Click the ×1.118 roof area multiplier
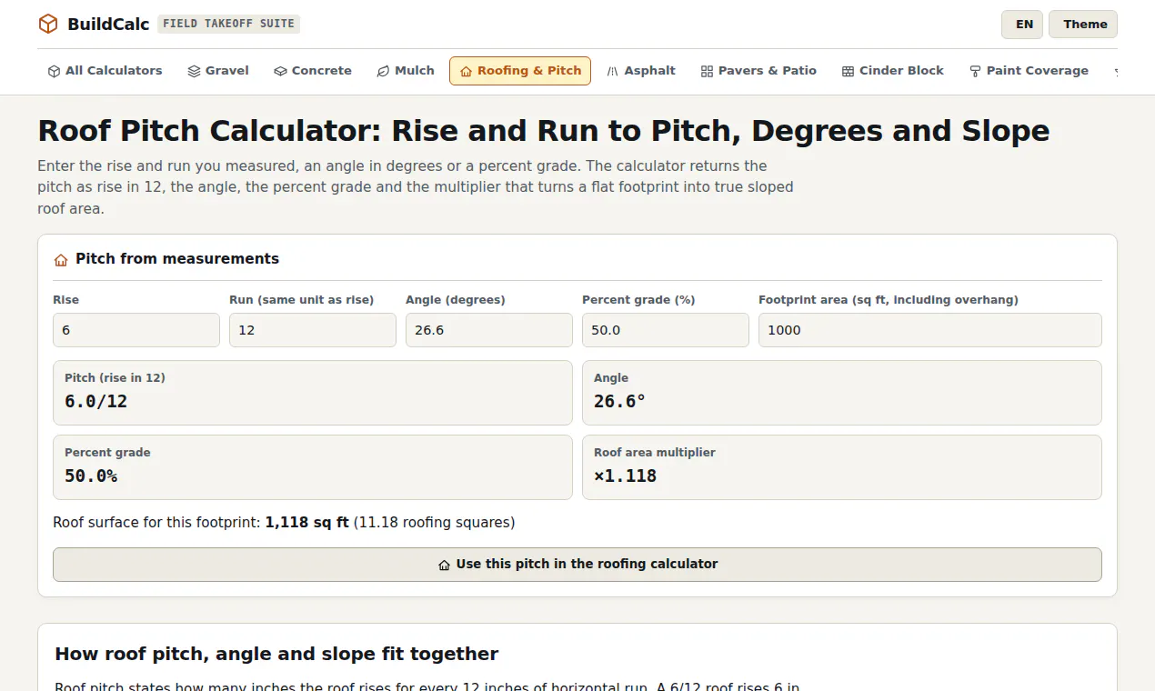The image size is (1155, 691). click(x=625, y=476)
